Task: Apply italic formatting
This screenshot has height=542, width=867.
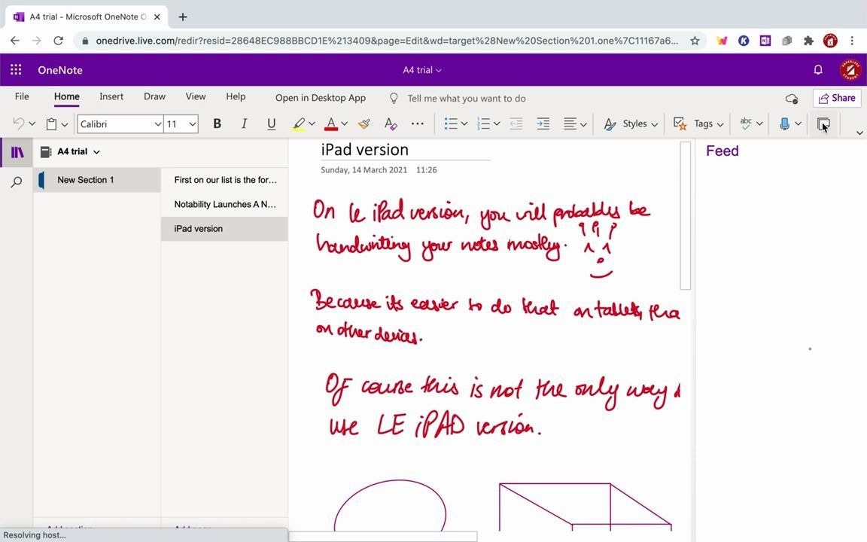Action: 244,123
